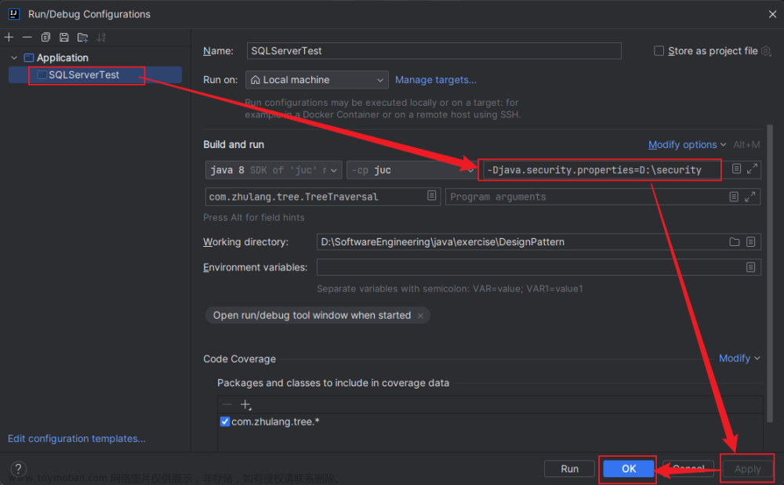Remove 'Open run/debug tool window when started' chip

(420, 316)
